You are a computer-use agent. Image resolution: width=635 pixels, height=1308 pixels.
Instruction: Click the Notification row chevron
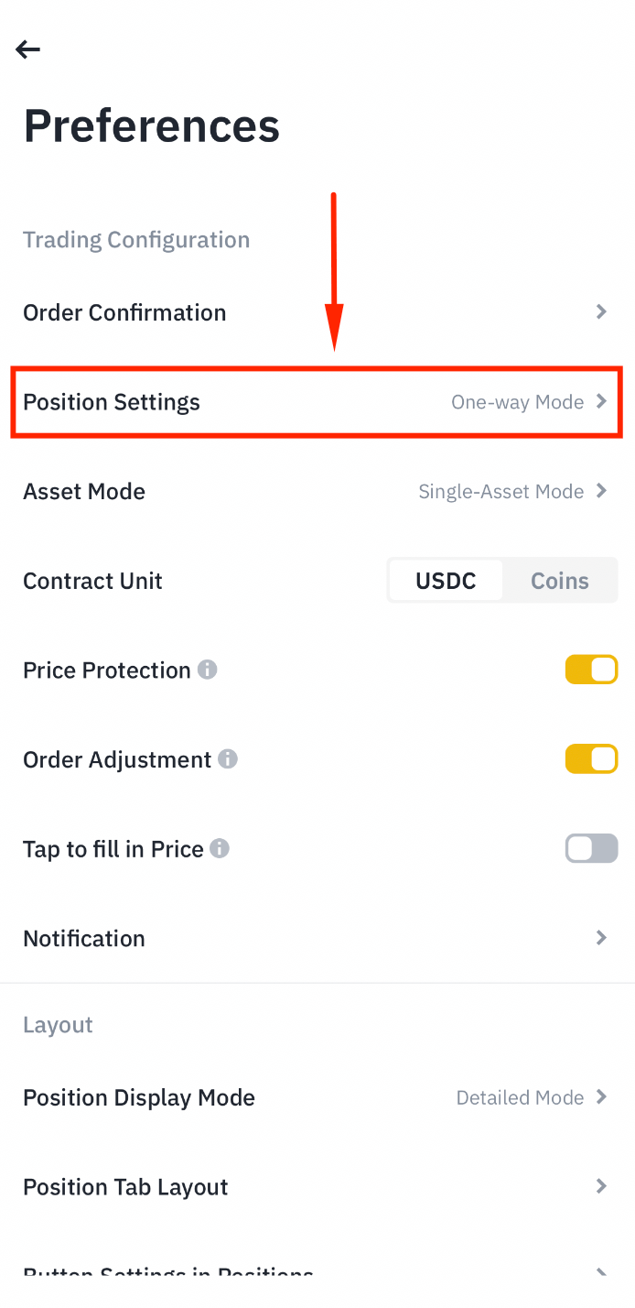point(601,937)
